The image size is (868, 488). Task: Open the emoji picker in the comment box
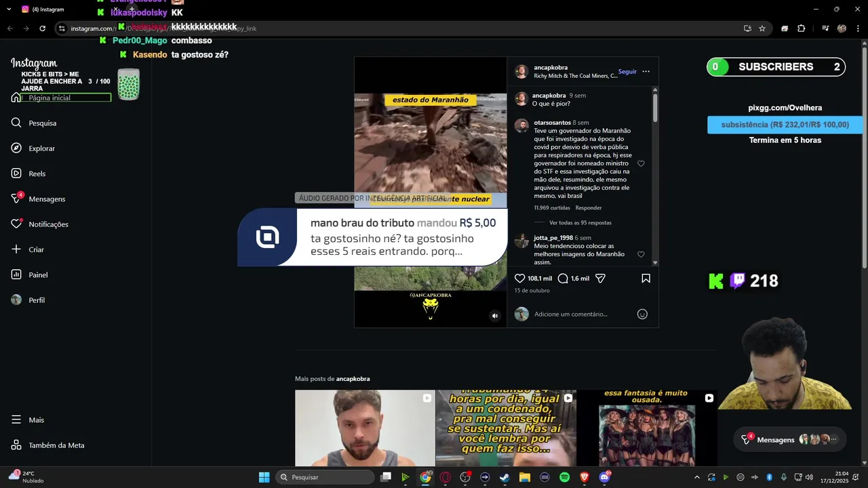tap(642, 314)
